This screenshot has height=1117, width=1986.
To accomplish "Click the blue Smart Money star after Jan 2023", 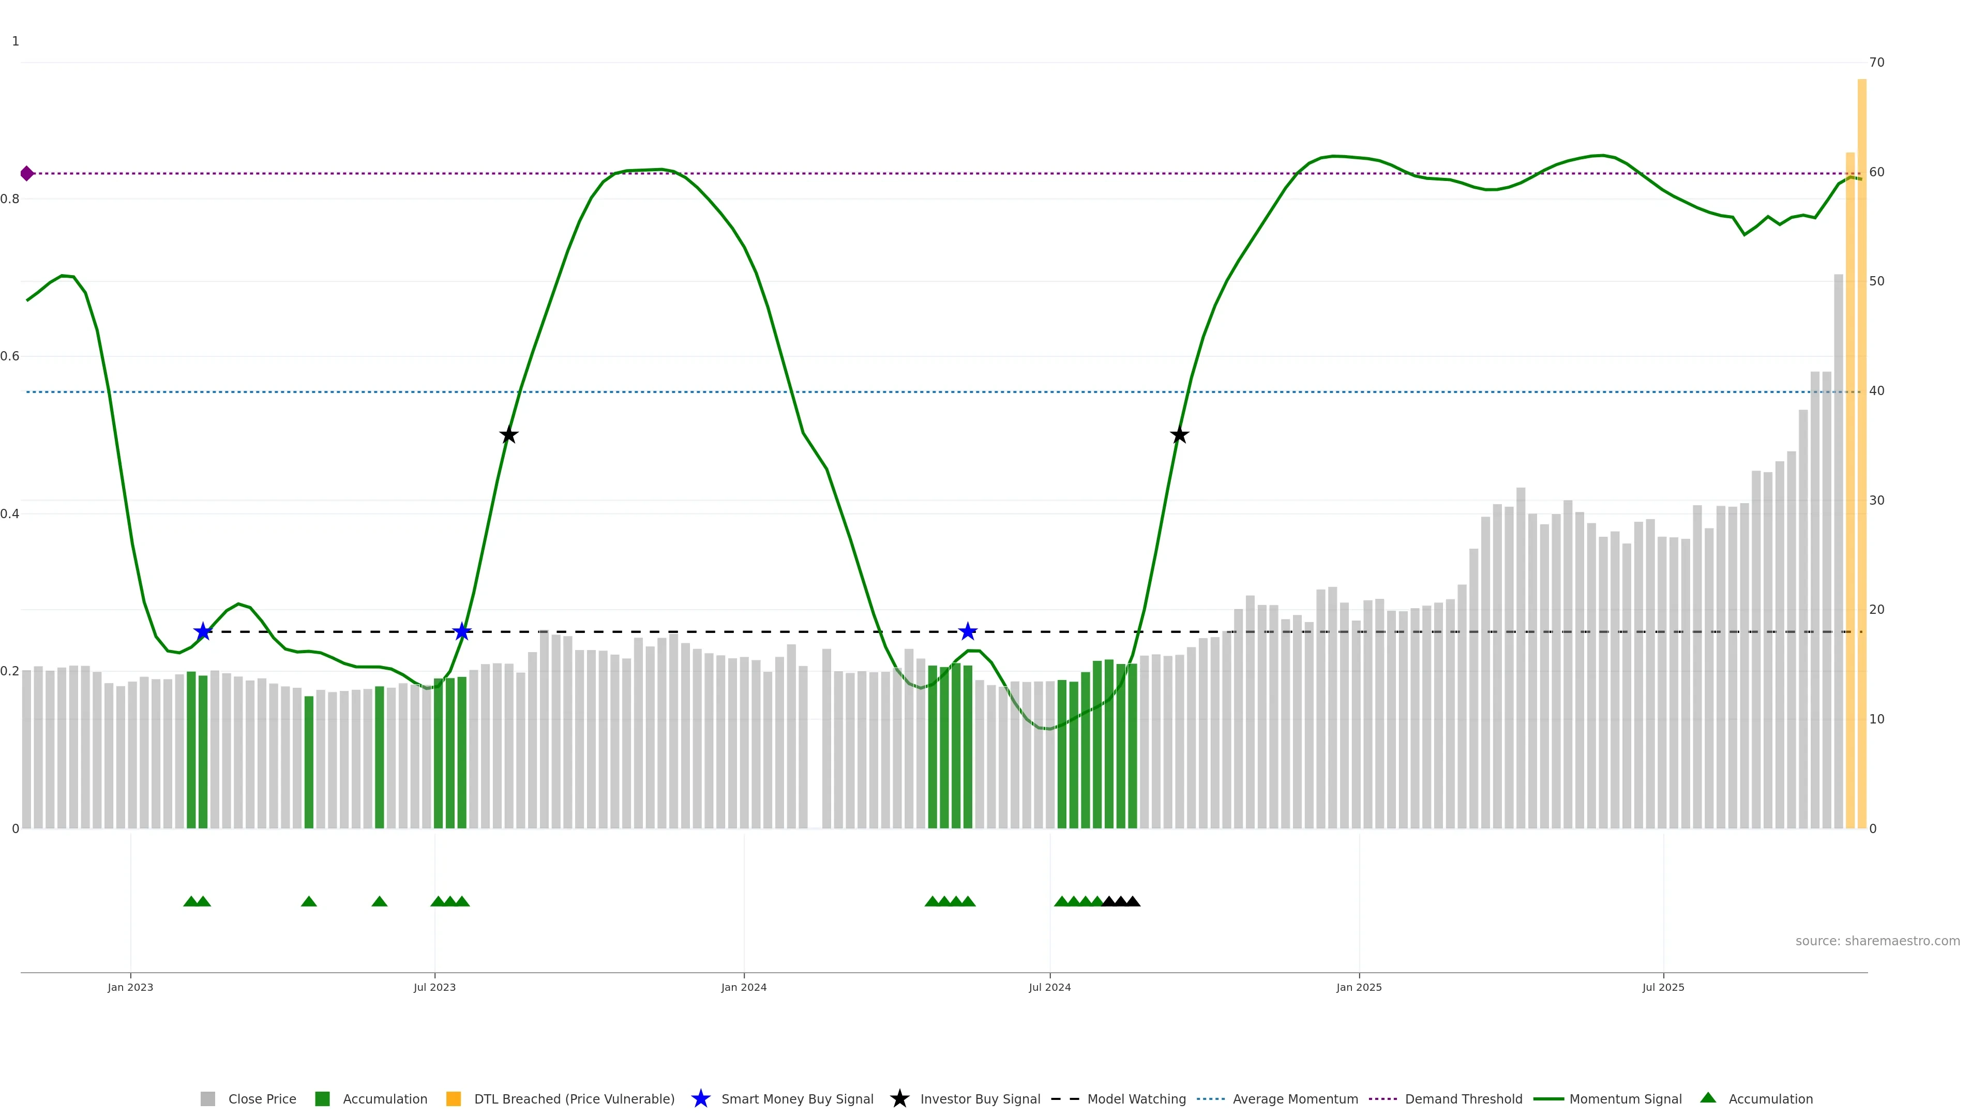I will coord(203,632).
